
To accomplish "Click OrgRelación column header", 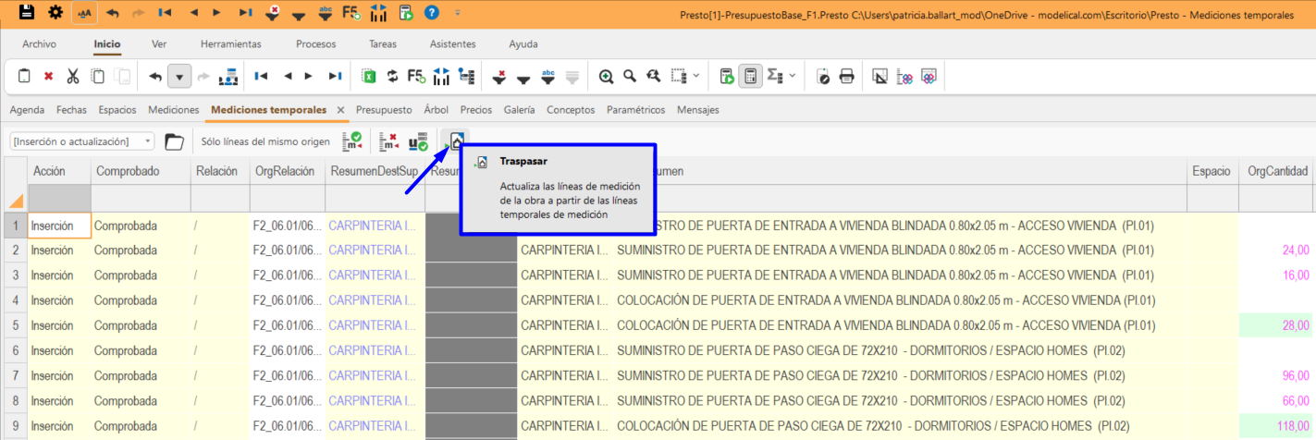I will pyautogui.click(x=286, y=171).
